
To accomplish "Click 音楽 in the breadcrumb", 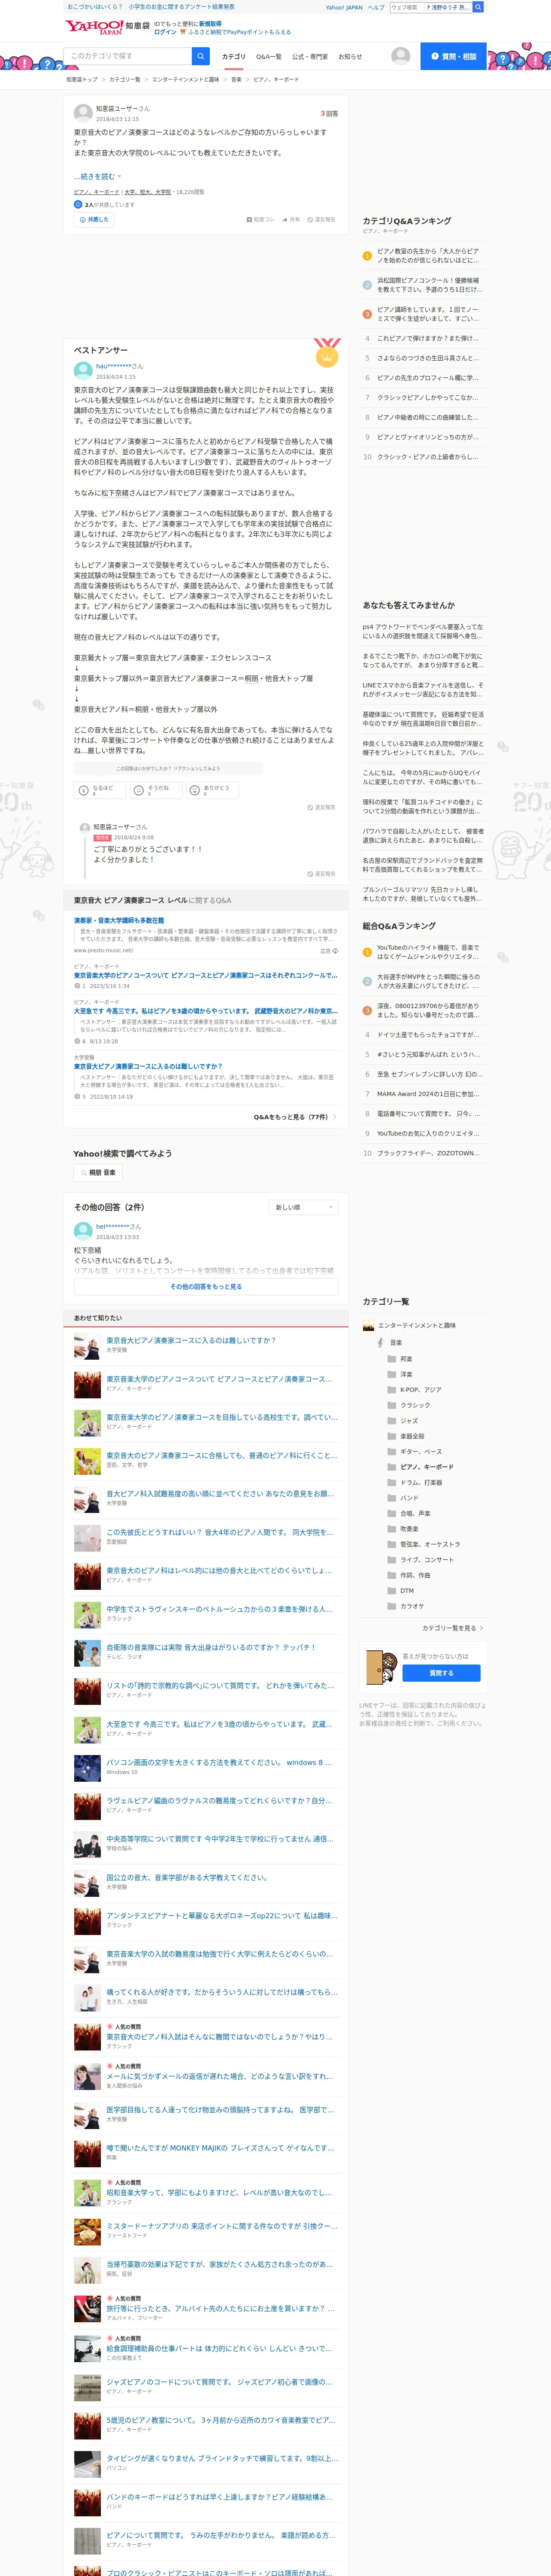I will 236,79.
